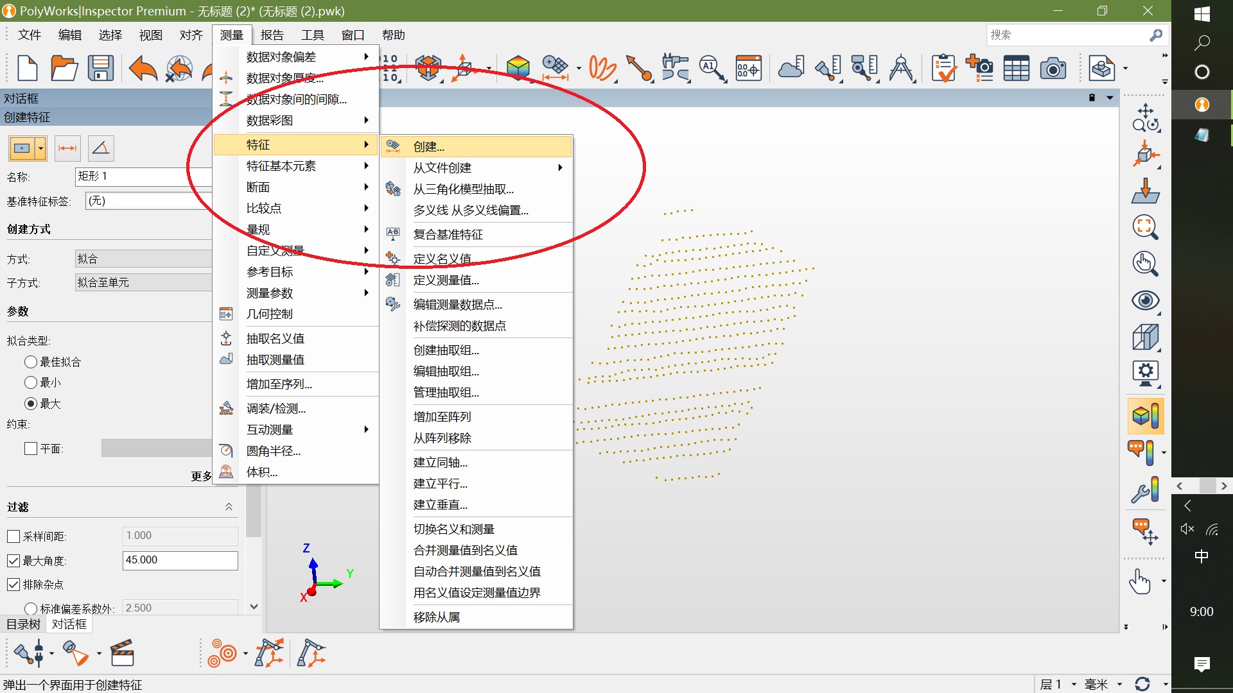Open the 报告 menu in menu bar
Viewport: 1233px width, 693px height.
point(272,35)
